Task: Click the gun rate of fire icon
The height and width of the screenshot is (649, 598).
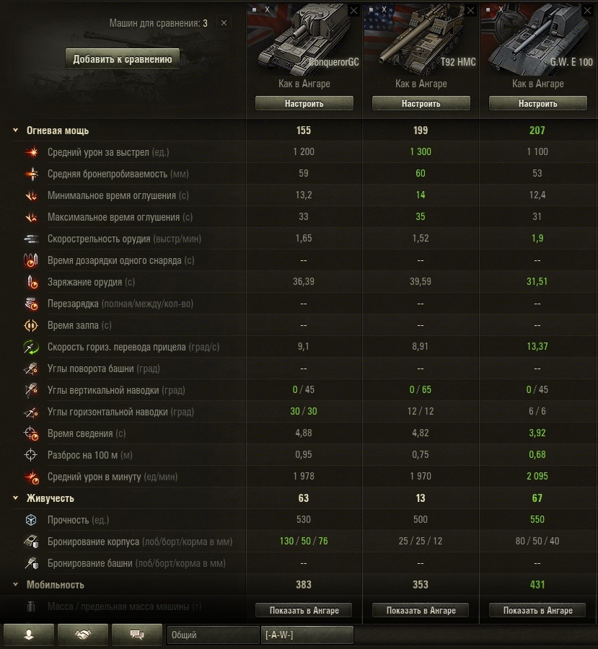Action: click(32, 239)
